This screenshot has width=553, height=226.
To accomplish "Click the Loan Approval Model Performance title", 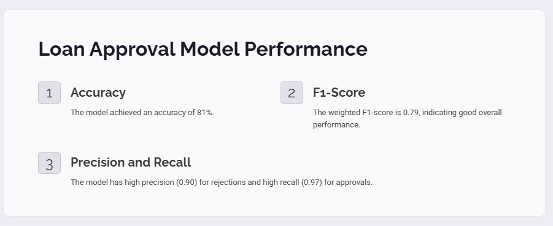I will pyautogui.click(x=203, y=49).
